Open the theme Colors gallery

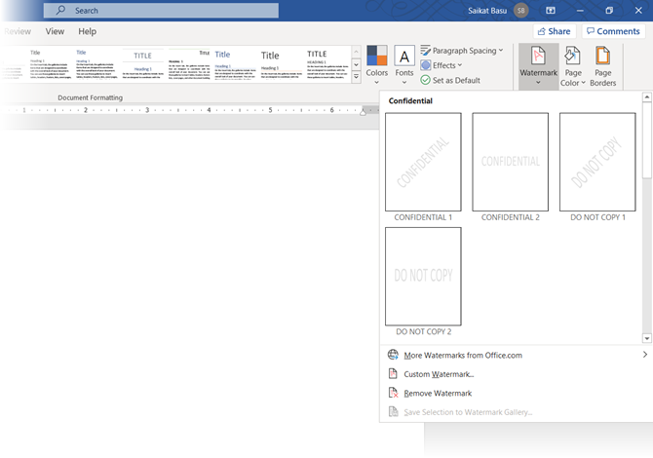coord(377,64)
